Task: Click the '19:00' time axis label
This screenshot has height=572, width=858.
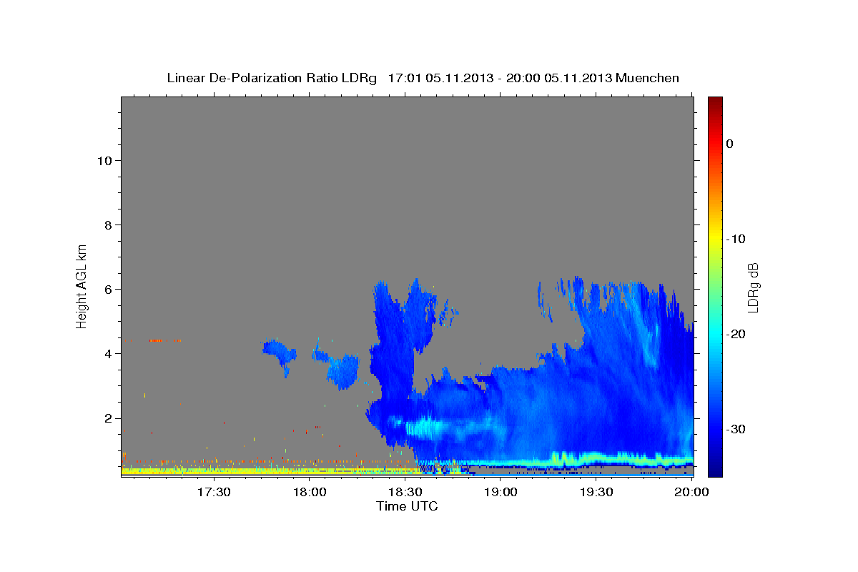Action: pos(500,492)
